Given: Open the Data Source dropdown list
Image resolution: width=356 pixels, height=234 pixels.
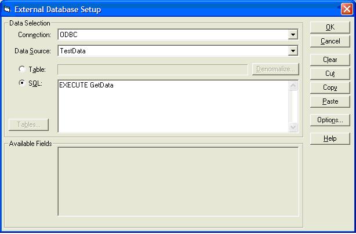Looking at the screenshot, I should point(293,51).
